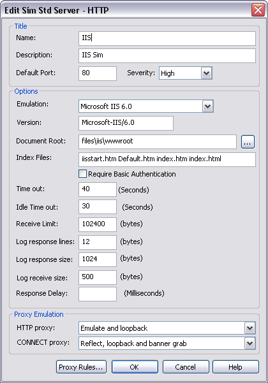Expand the HTTP proxy dropdown
Viewport: 268px width, 383px height.
click(249, 328)
